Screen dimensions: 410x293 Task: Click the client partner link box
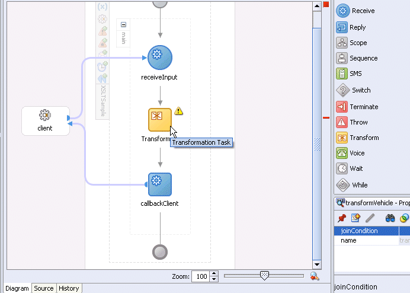click(46, 121)
